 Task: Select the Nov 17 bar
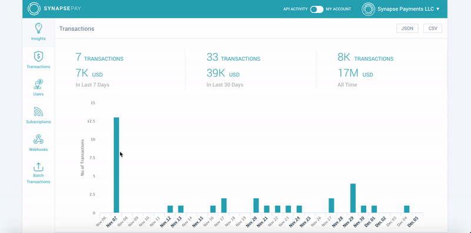(x=224, y=205)
